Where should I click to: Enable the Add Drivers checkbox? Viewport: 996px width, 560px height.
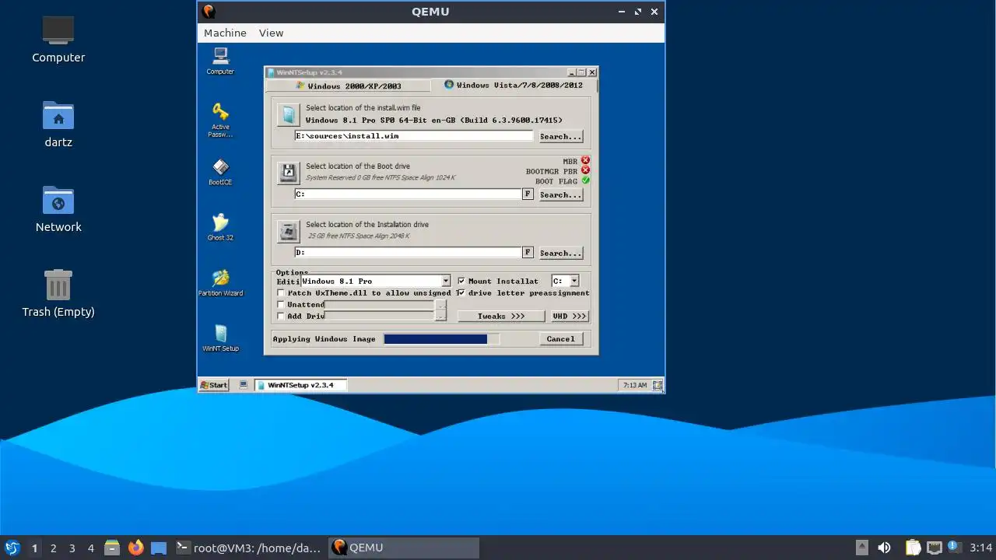[281, 316]
